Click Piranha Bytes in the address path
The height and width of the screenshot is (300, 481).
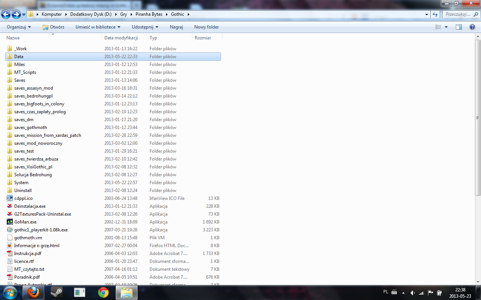coord(150,14)
